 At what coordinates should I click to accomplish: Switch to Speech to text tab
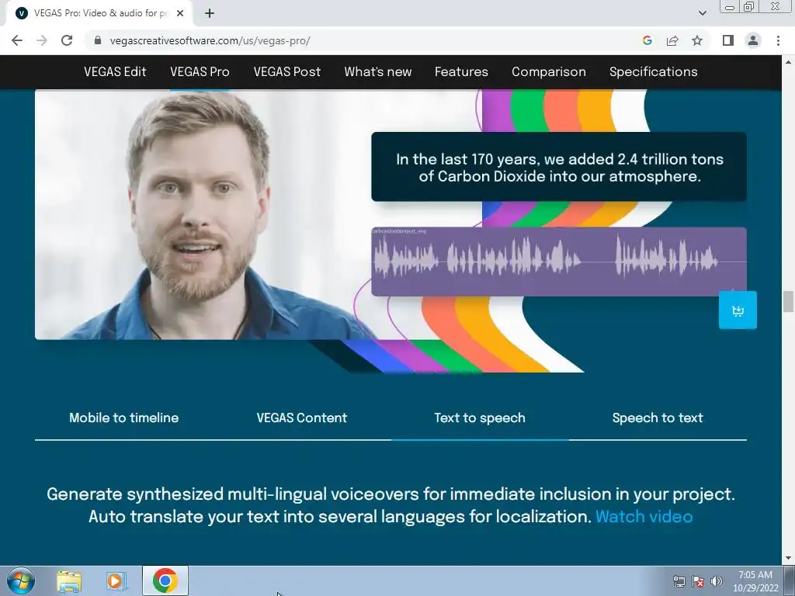click(x=658, y=418)
